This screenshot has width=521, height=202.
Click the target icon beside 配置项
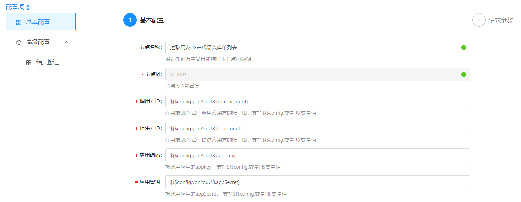click(28, 7)
